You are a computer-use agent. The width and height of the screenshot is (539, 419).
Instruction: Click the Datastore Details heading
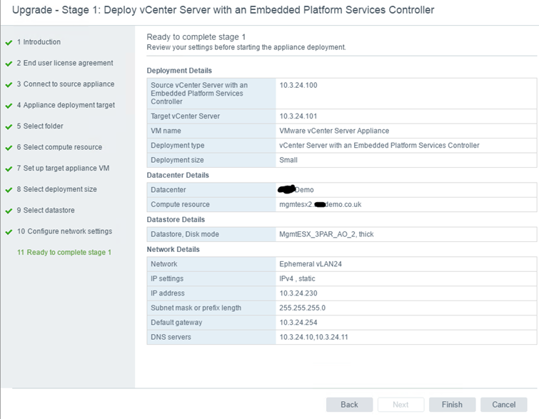pos(176,219)
